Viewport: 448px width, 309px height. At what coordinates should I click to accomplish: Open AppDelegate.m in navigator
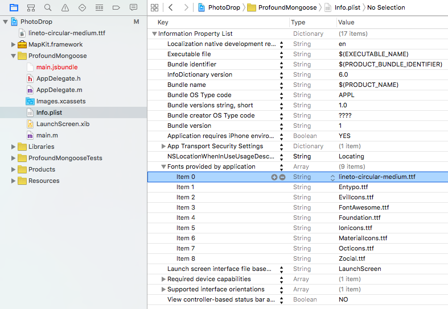click(59, 90)
